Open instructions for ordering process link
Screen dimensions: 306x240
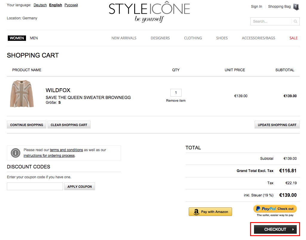pos(49,156)
